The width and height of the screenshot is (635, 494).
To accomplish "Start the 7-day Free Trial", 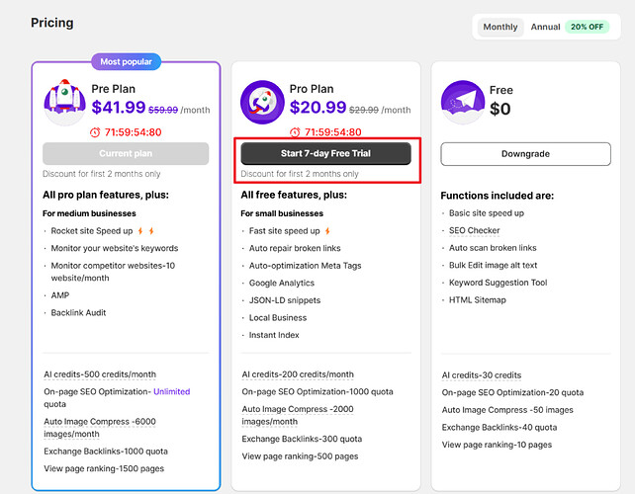I will tap(325, 153).
